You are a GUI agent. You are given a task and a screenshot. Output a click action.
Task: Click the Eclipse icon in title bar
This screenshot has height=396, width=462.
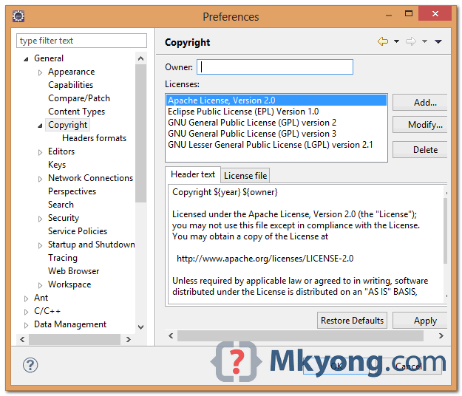click(x=18, y=16)
